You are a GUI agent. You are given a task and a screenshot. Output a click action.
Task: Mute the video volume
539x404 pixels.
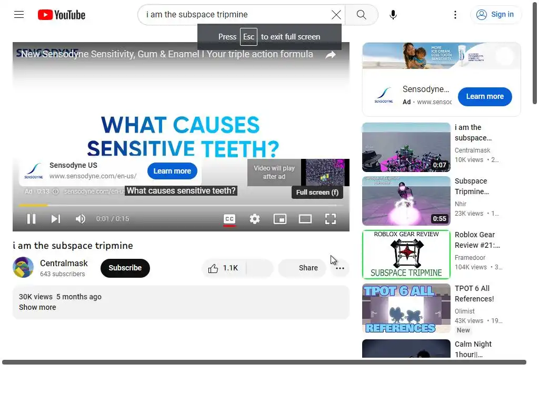coord(81,219)
